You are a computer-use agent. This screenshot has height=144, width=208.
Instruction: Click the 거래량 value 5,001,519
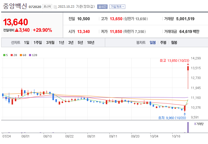(x=185, y=19)
